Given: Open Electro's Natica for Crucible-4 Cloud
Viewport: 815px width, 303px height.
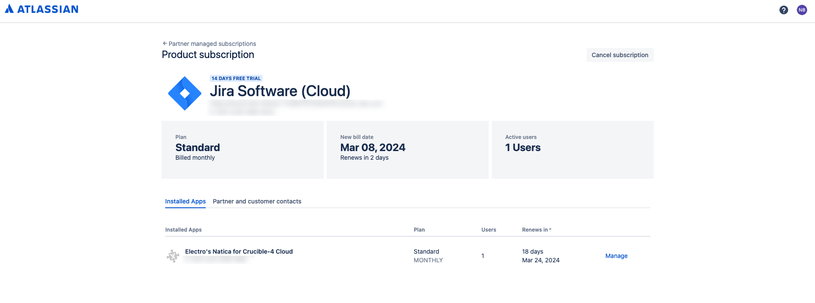Looking at the screenshot, I should click(239, 251).
